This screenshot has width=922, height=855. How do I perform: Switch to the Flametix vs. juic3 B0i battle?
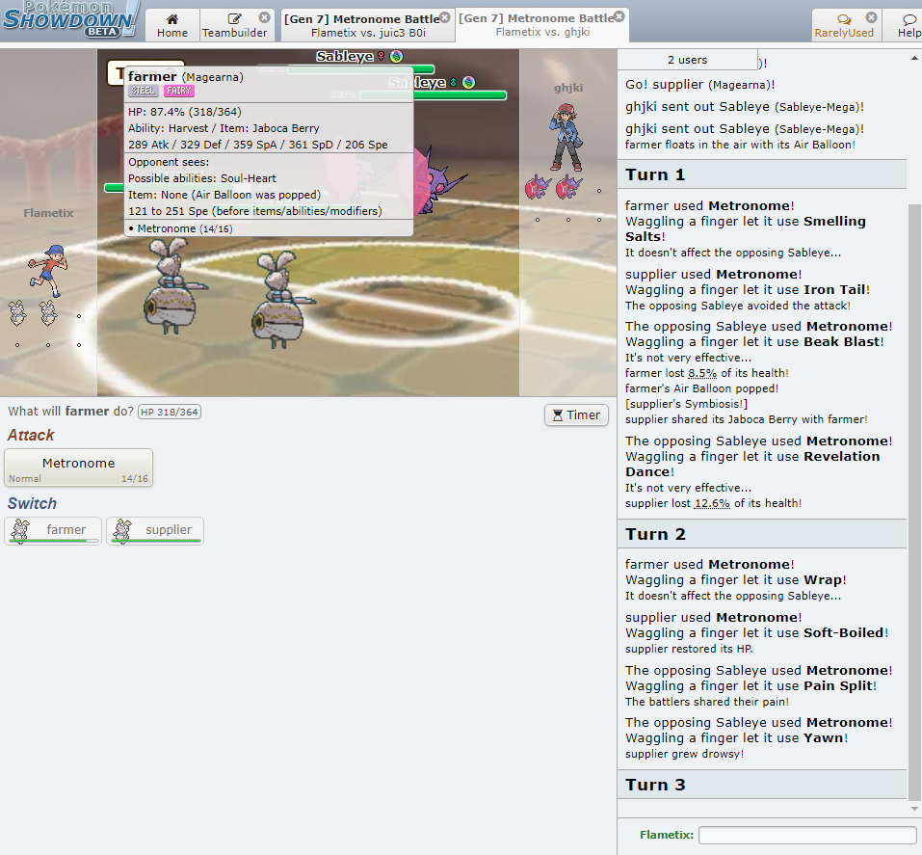pyautogui.click(x=368, y=25)
